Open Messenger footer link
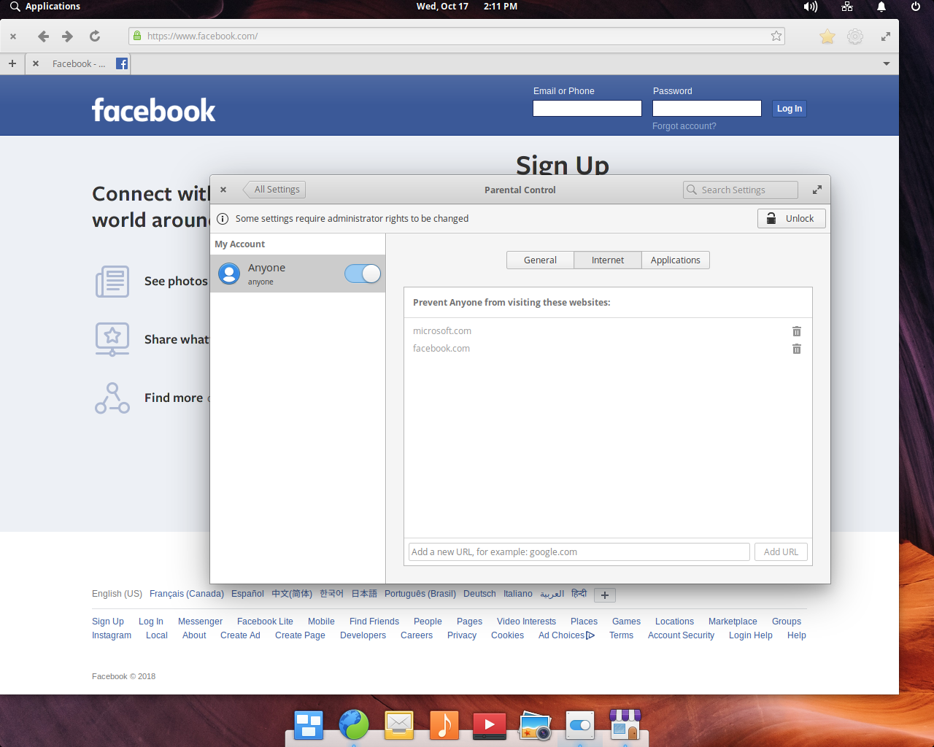 pyautogui.click(x=200, y=622)
